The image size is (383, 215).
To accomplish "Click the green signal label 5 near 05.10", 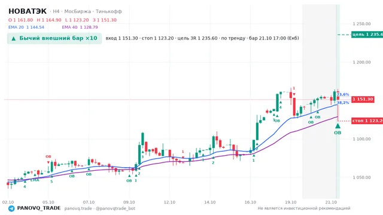I will point(51,182).
